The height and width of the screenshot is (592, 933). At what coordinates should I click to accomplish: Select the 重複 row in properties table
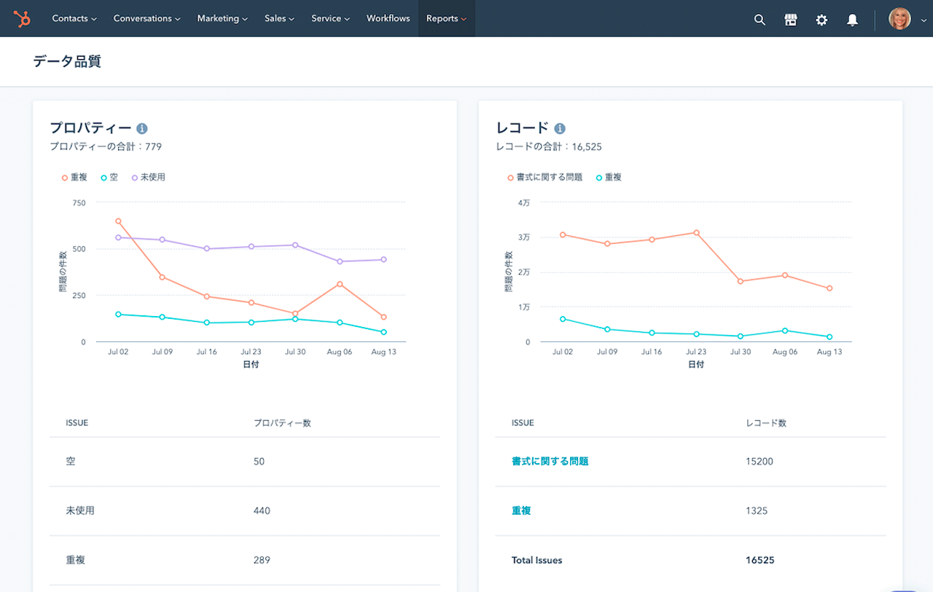tap(245, 561)
